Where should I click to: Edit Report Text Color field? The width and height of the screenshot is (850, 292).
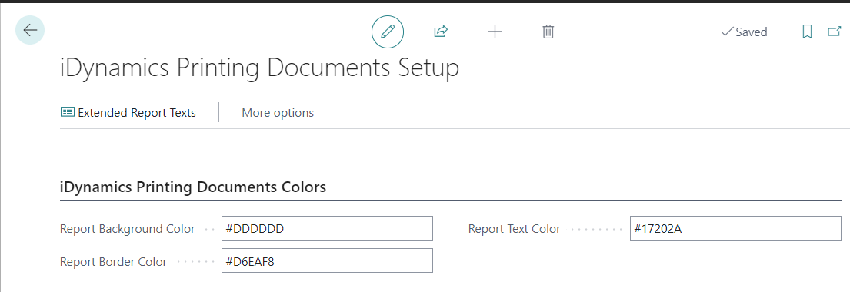tap(735, 228)
